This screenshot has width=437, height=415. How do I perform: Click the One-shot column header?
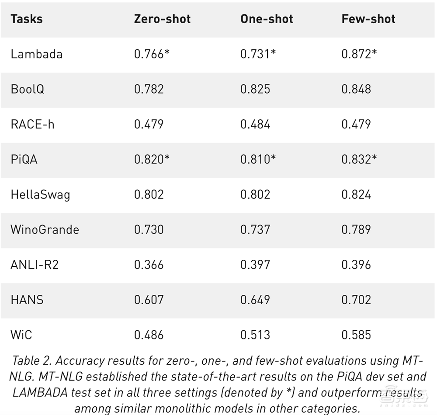(267, 19)
